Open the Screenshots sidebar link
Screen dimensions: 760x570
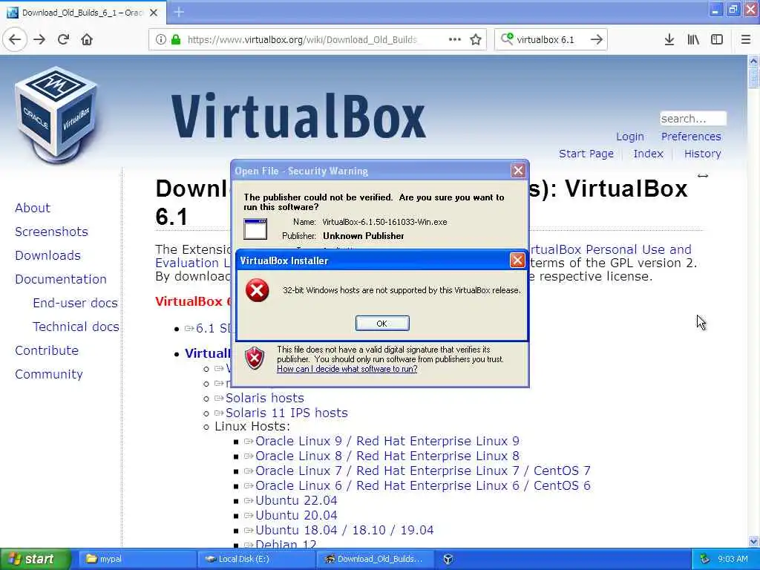click(x=51, y=232)
